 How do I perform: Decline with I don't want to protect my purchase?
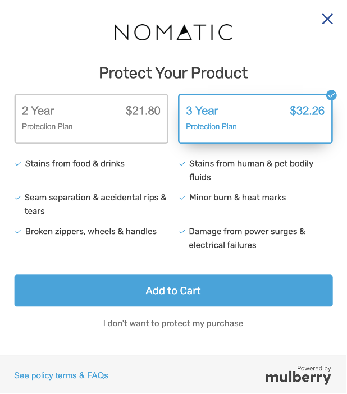point(174,323)
